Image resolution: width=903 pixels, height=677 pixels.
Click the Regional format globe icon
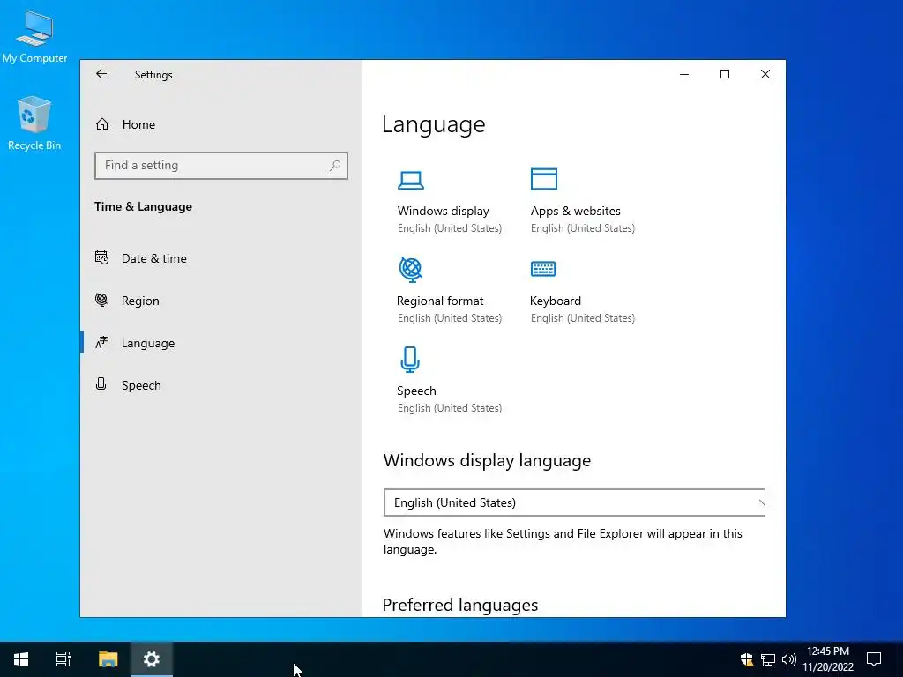(411, 270)
